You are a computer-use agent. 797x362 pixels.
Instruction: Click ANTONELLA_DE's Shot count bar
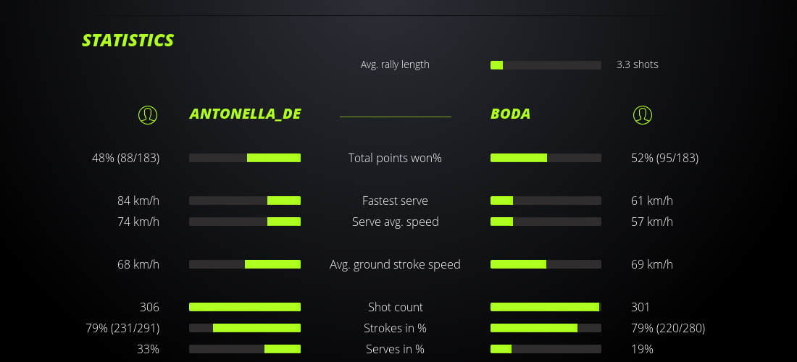click(x=245, y=307)
